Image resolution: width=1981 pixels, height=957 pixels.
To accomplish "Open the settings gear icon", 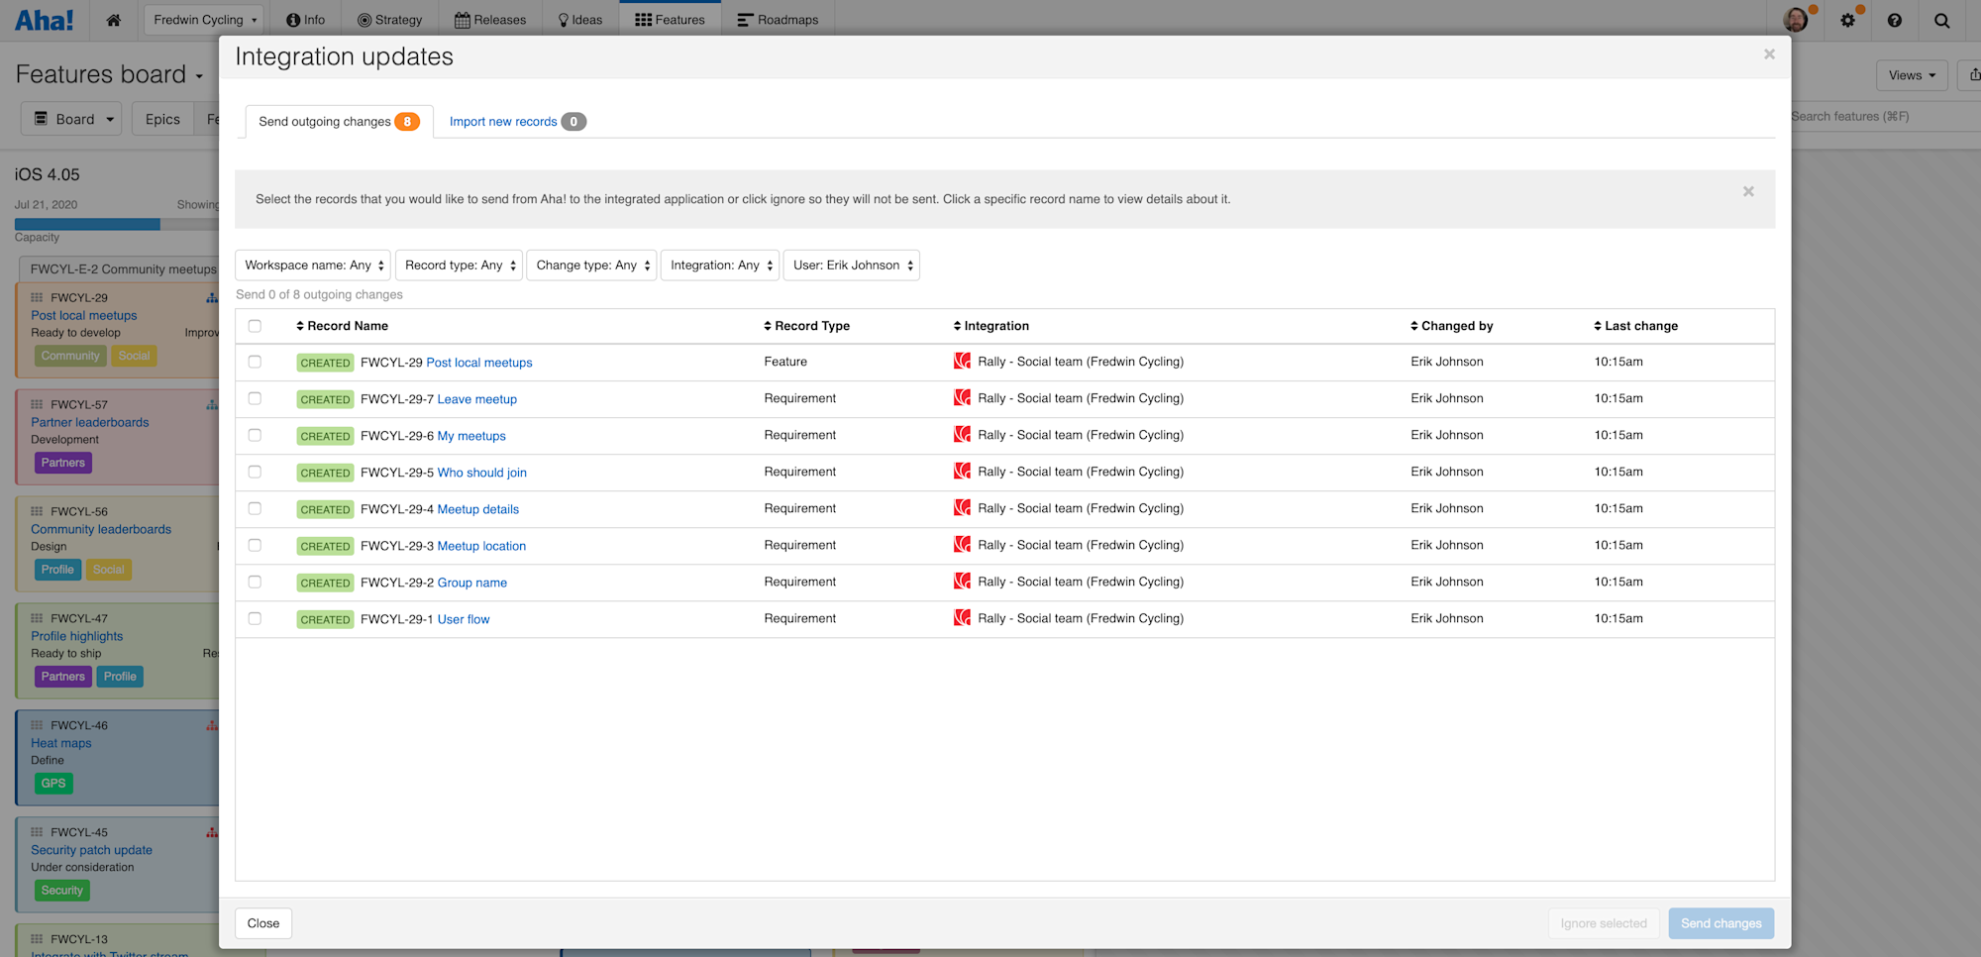I will (x=1847, y=19).
